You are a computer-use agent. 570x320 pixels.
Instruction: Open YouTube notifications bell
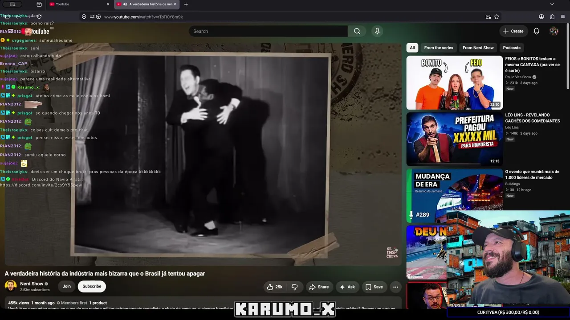[537, 31]
